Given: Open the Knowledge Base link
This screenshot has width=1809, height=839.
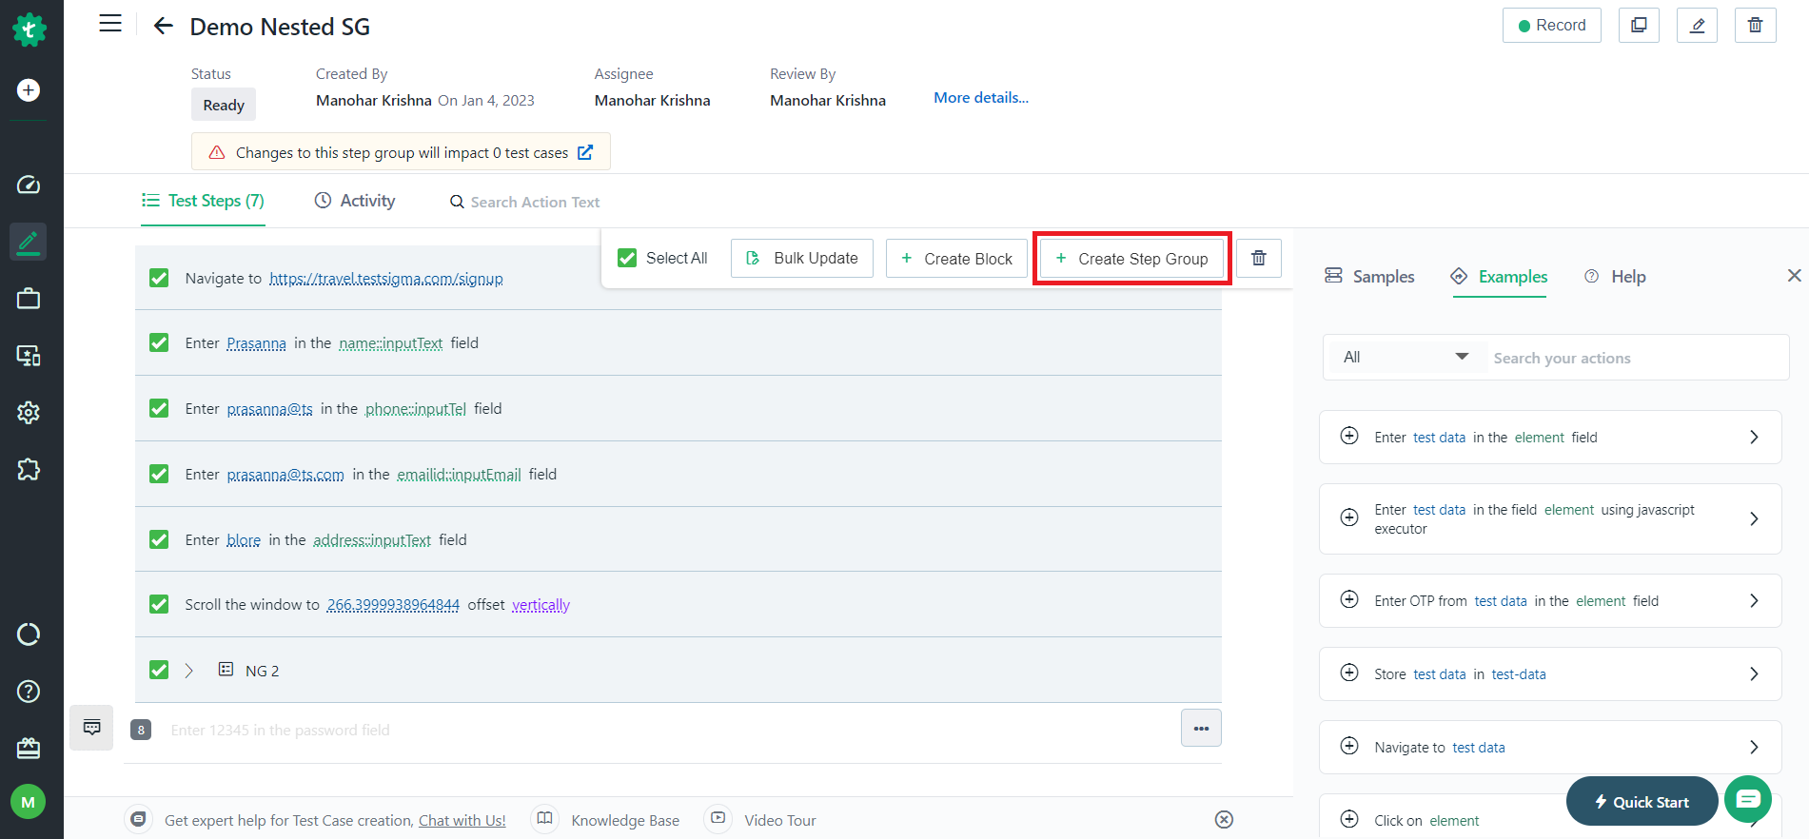Looking at the screenshot, I should [x=625, y=820].
